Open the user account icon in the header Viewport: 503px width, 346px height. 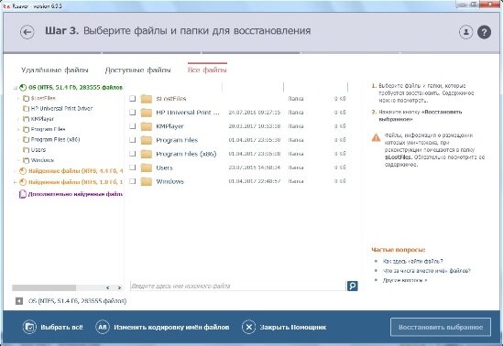(465, 32)
